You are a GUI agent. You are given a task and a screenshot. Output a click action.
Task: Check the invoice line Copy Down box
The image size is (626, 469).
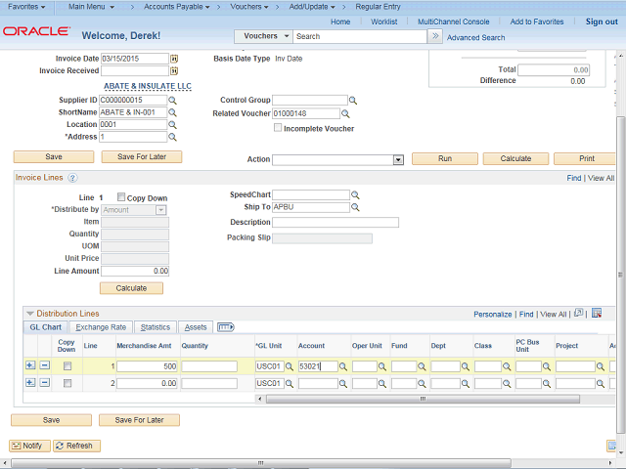(121, 197)
